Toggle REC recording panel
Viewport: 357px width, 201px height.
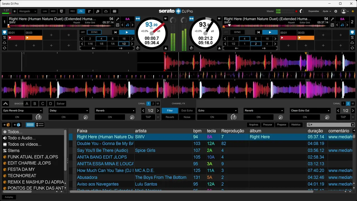click(x=73, y=11)
